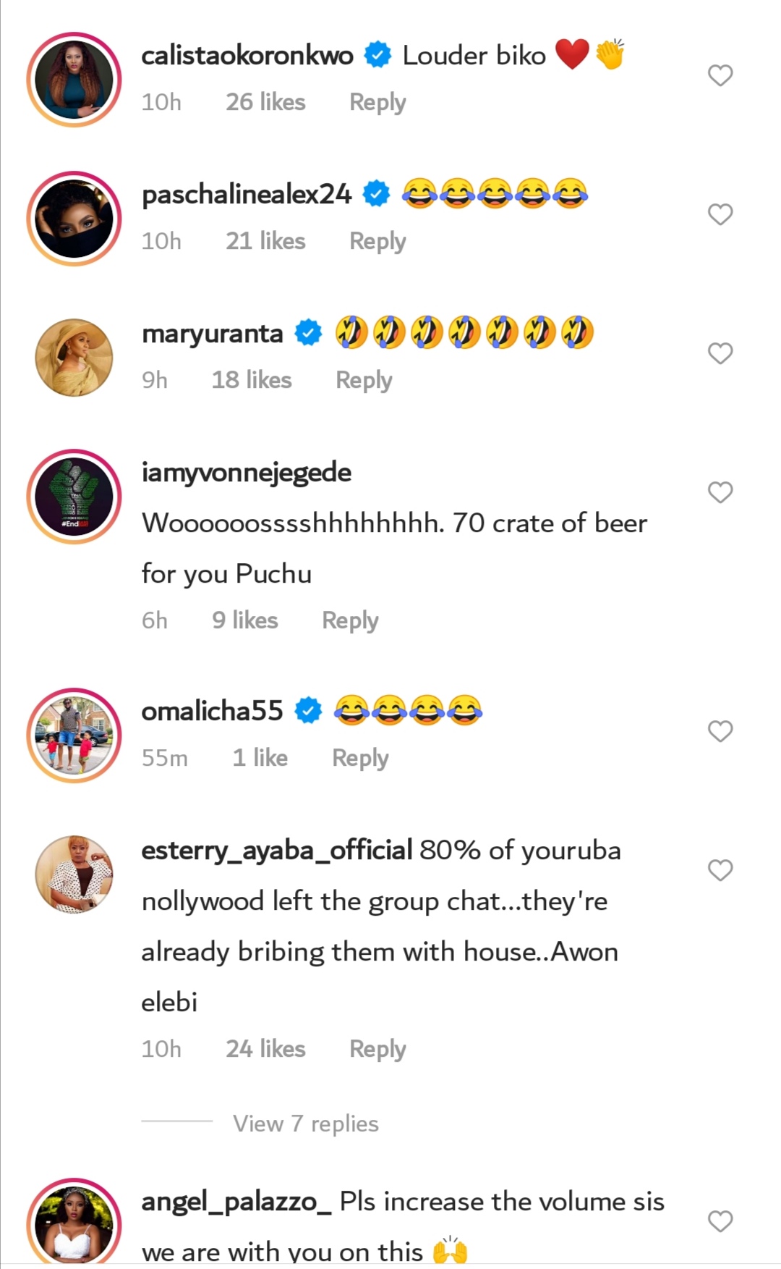Like omalicha55's comment
Image resolution: width=781 pixels, height=1269 pixels.
[x=720, y=731]
